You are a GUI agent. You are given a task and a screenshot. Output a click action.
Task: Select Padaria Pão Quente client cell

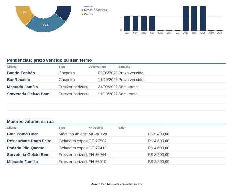click(x=25, y=148)
